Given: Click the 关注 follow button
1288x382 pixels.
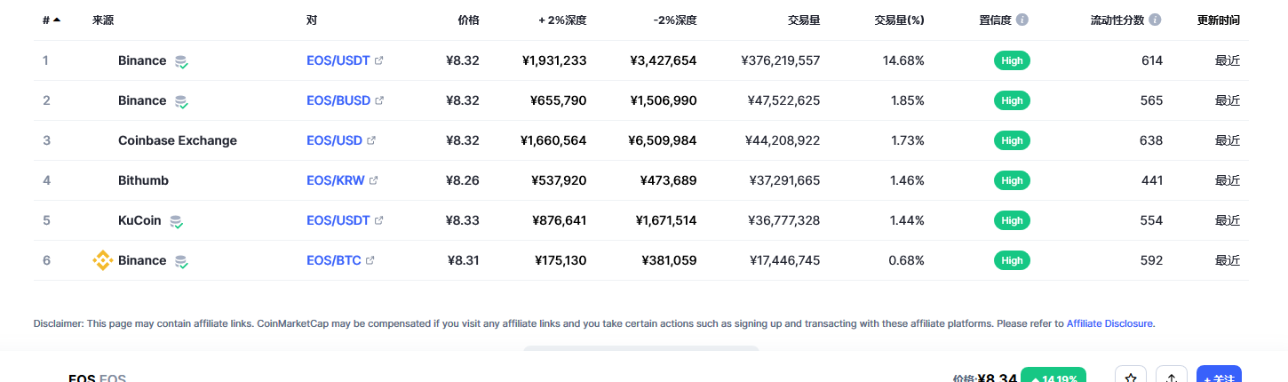Looking at the screenshot, I should (x=1219, y=378).
